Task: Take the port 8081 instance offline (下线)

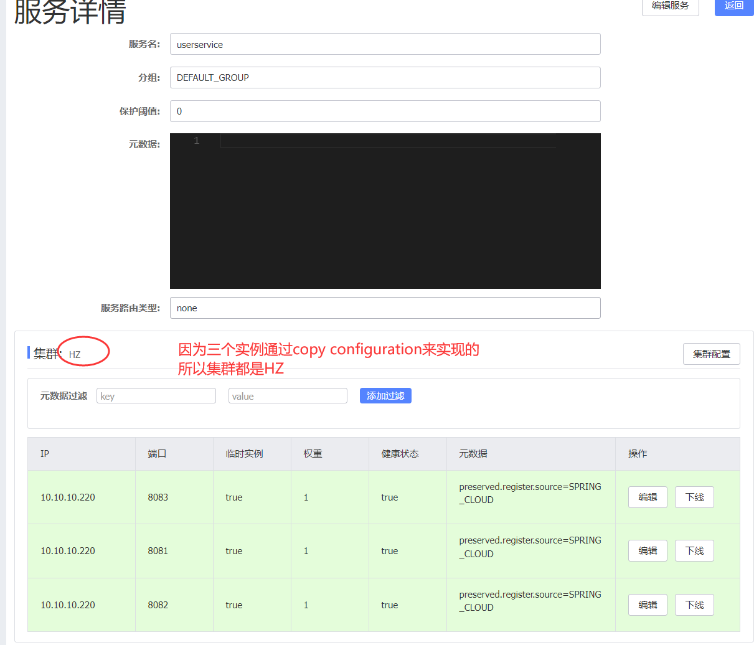Action: (694, 550)
